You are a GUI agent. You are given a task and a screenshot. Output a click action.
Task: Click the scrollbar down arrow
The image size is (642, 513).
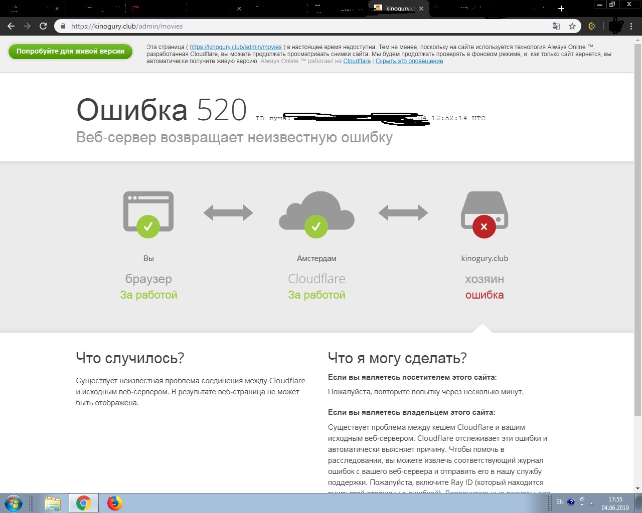(637, 488)
